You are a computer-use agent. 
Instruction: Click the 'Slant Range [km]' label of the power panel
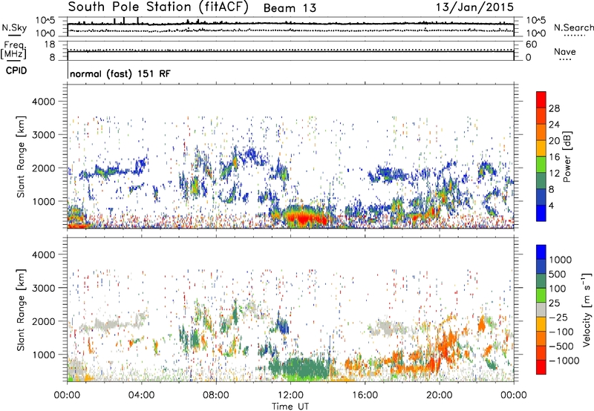(x=21, y=157)
